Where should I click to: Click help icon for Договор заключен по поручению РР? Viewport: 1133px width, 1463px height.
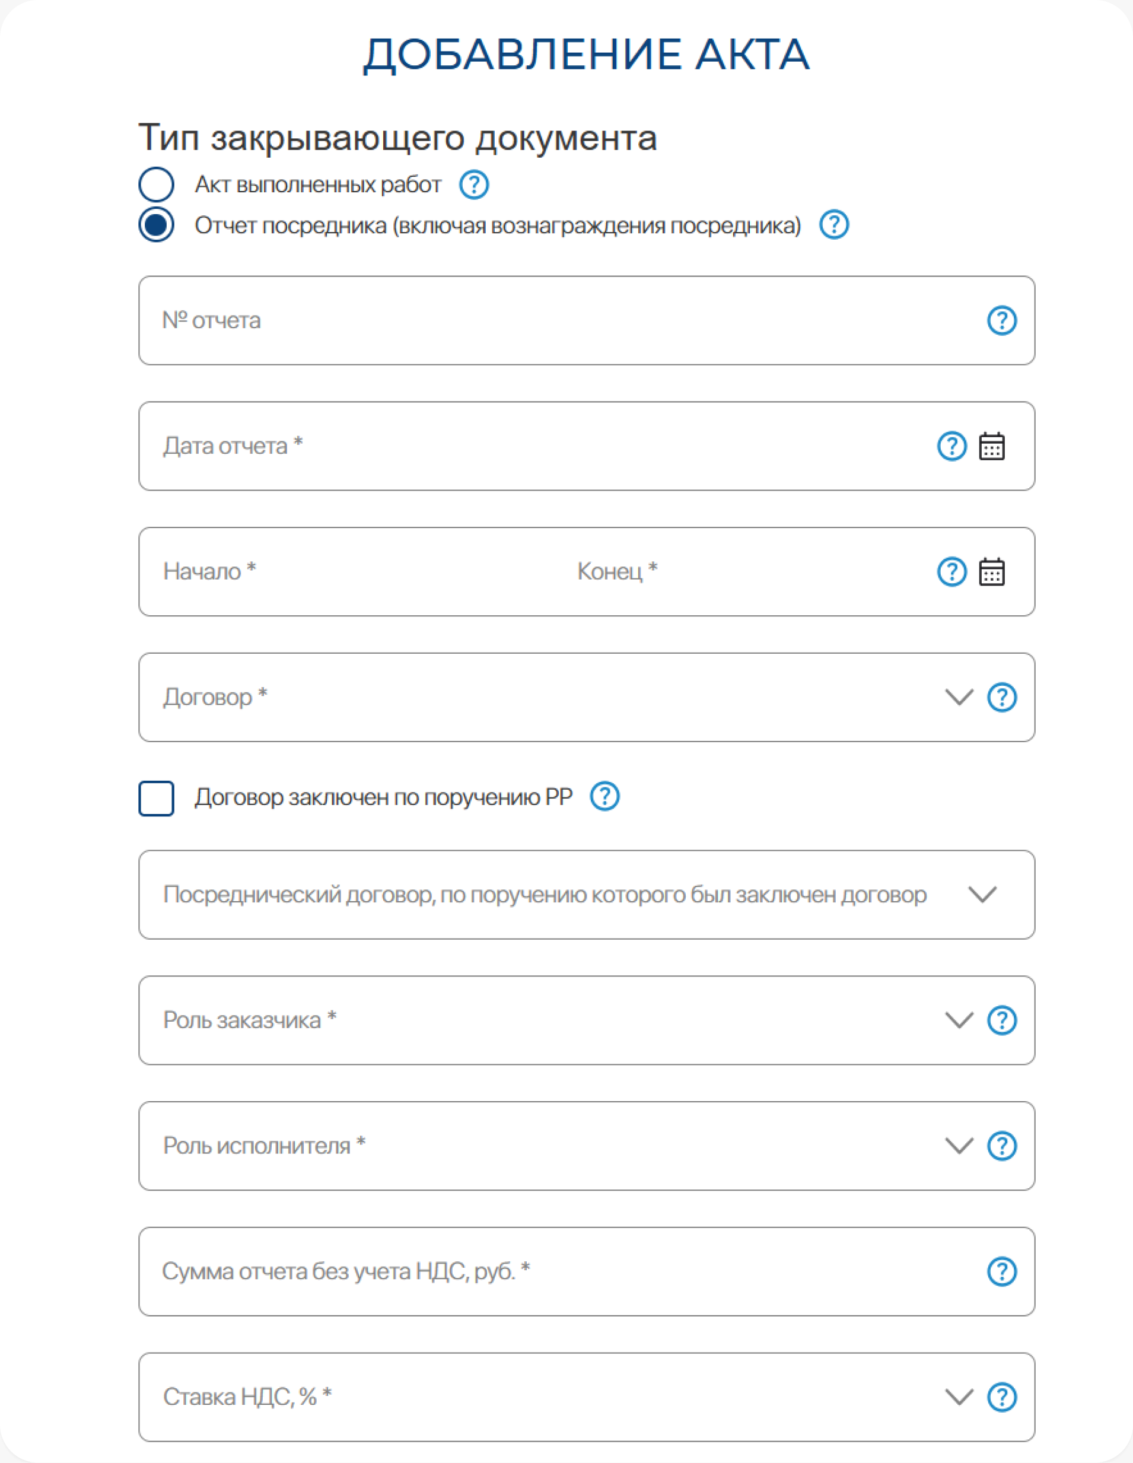(x=604, y=797)
